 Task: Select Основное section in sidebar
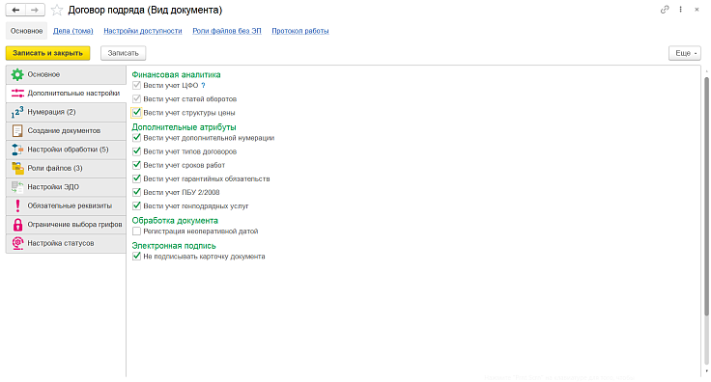pos(66,74)
